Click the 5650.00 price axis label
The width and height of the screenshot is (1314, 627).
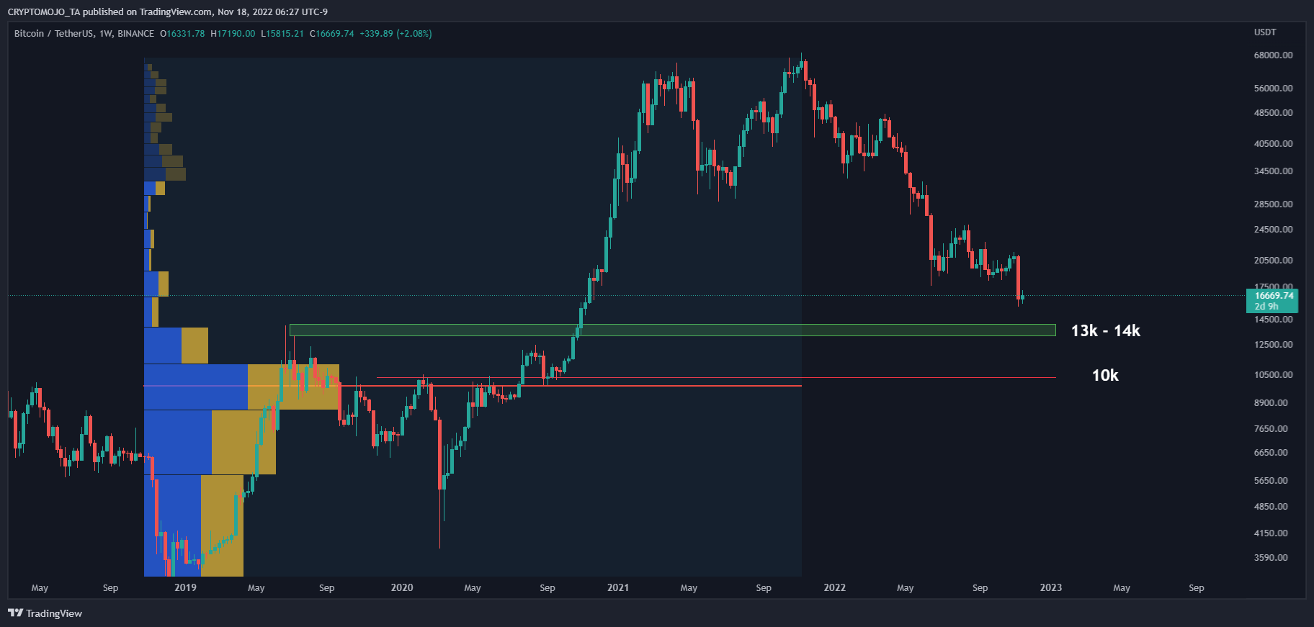pos(1271,481)
